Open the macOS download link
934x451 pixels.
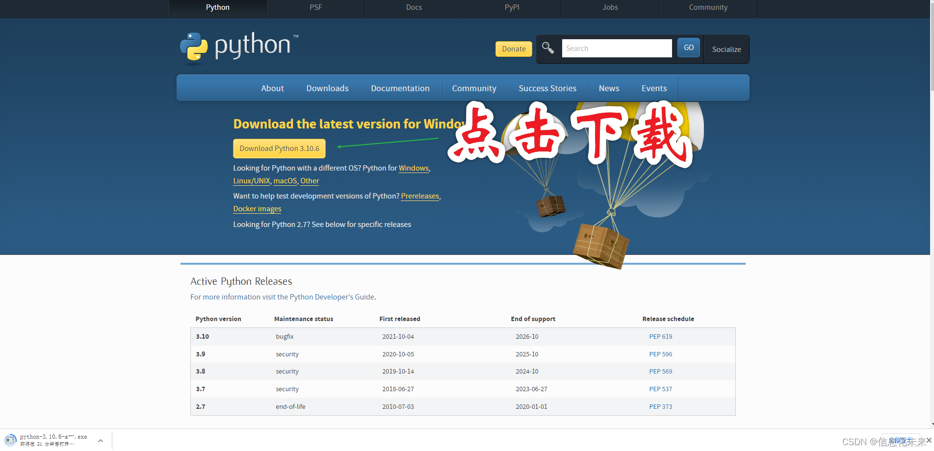285,181
